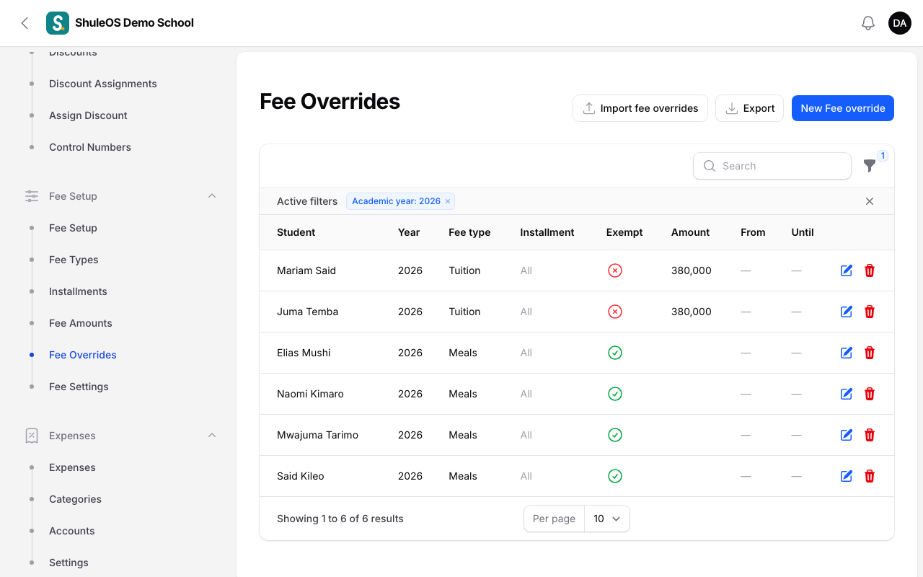The height and width of the screenshot is (577, 923).
Task: Delete Mariam Said's fee override
Action: point(870,270)
